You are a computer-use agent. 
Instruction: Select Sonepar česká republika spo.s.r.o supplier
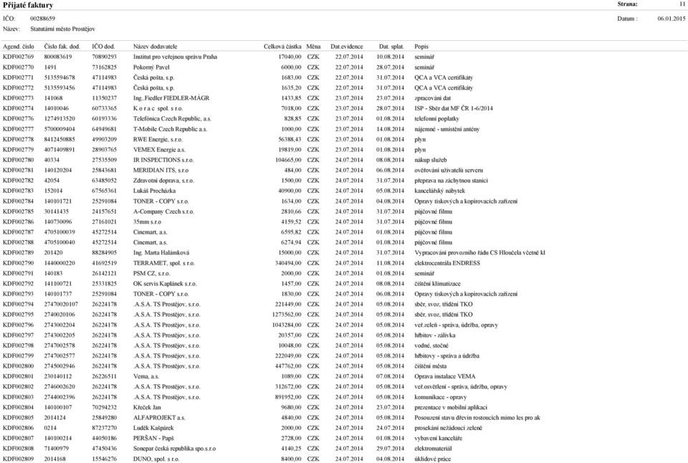click(175, 449)
